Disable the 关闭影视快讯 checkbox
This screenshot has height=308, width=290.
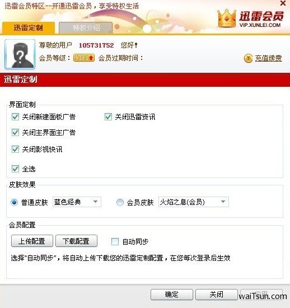pos(15,150)
